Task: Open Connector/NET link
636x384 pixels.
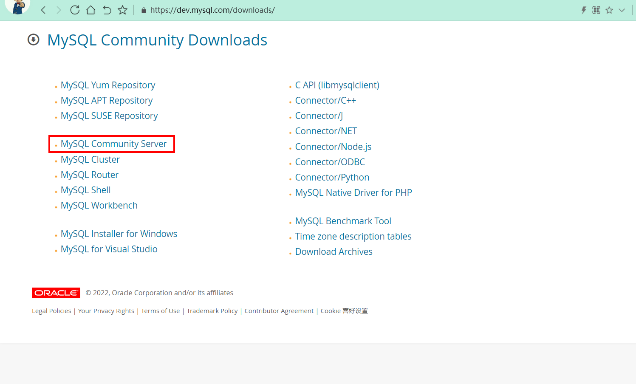Action: click(x=326, y=131)
